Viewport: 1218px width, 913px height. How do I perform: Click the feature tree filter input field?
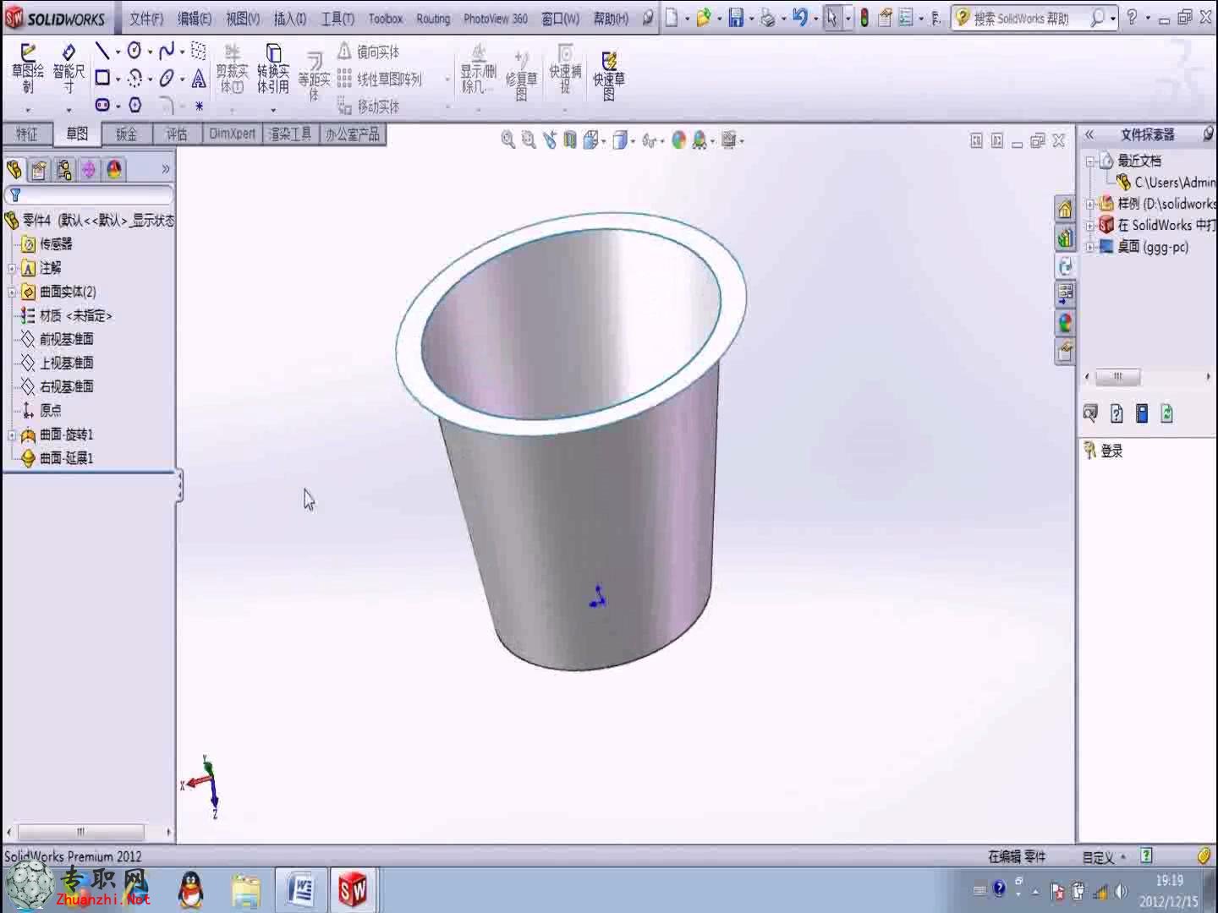(x=89, y=195)
